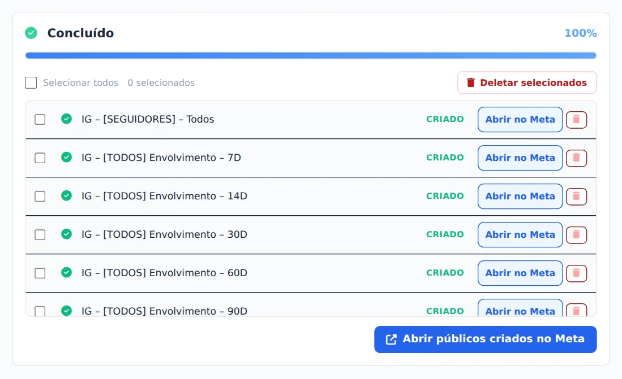The height and width of the screenshot is (379, 622).
Task: Click green check icon beside Concluído
Action: (x=31, y=33)
